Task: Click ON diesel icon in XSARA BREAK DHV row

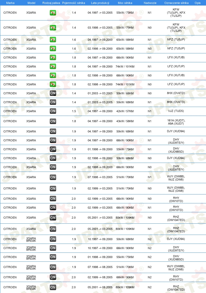Action: [53, 257]
